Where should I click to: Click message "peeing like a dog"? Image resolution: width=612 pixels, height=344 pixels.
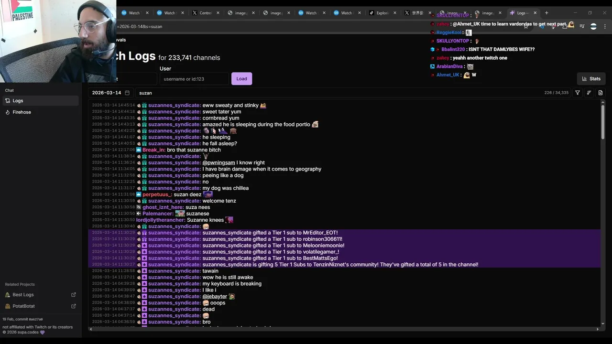[x=223, y=175]
